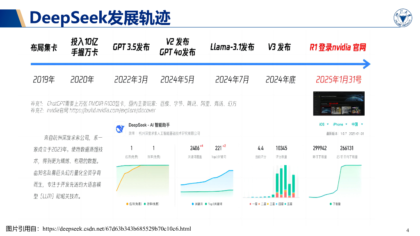
Task: Click the developer name 杭州深度求索人工智能基础技术研究有限公司
Action: pos(169,133)
